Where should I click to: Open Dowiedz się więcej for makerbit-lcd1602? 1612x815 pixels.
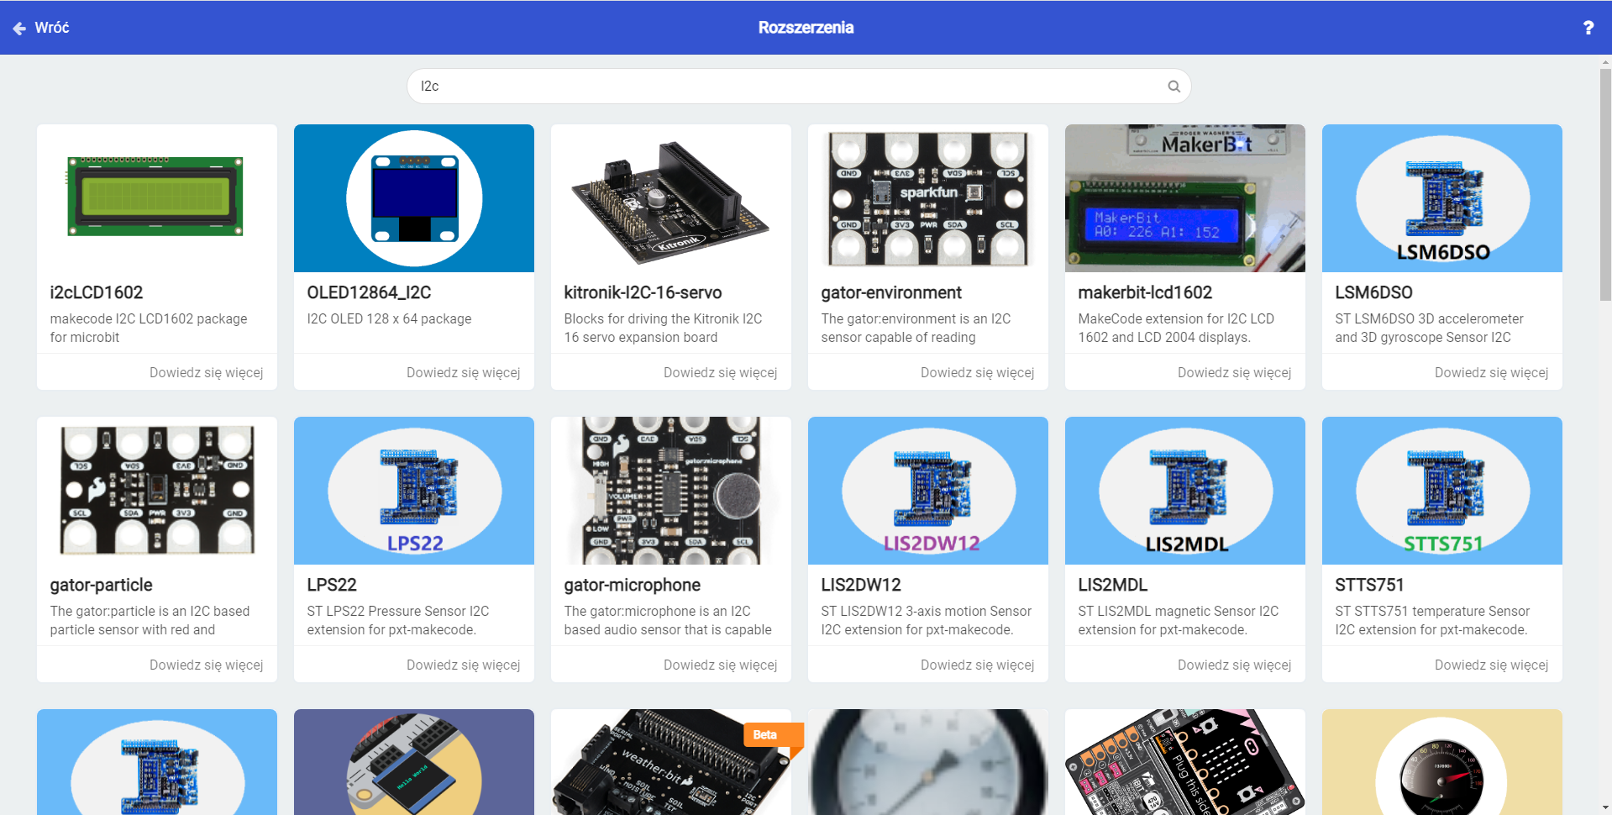(x=1234, y=372)
